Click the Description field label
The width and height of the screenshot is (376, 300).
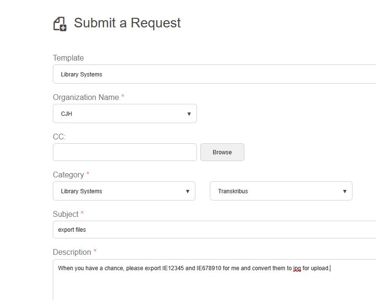(72, 252)
